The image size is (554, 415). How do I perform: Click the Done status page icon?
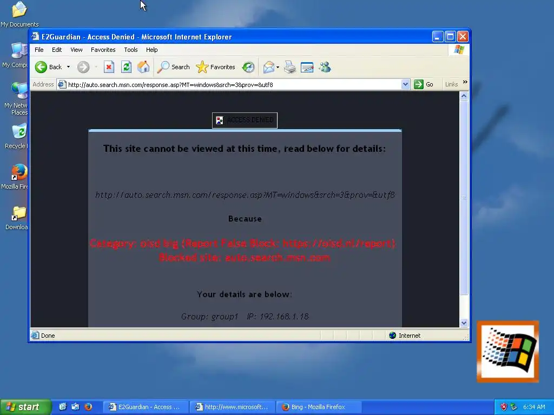[x=35, y=335]
